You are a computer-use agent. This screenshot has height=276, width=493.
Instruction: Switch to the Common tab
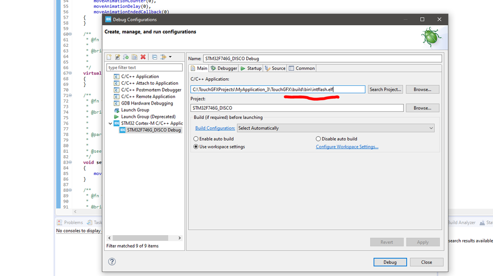click(302, 68)
